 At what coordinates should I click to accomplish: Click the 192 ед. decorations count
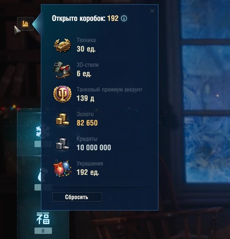[x=88, y=172]
